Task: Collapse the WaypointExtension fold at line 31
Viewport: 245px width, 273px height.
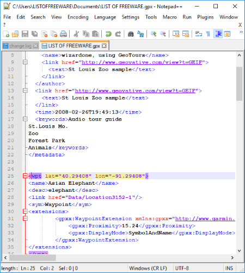Action: [x=25, y=219]
